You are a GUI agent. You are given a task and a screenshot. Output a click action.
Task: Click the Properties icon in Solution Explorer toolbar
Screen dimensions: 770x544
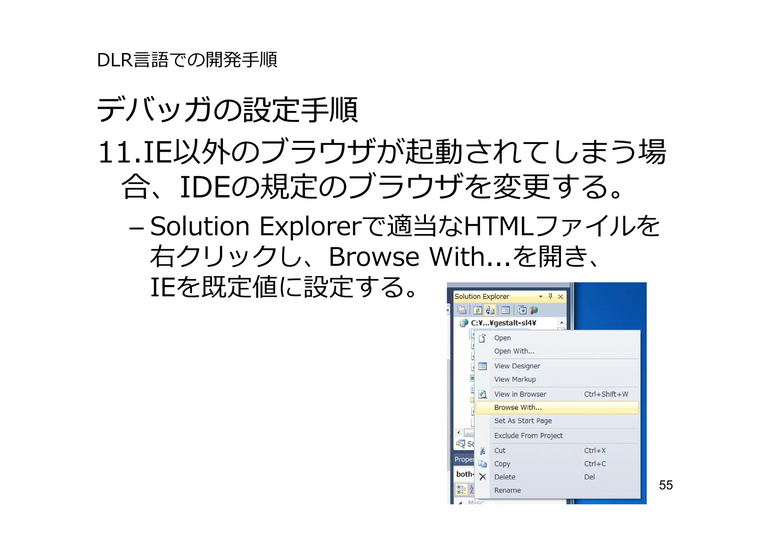coord(462,310)
